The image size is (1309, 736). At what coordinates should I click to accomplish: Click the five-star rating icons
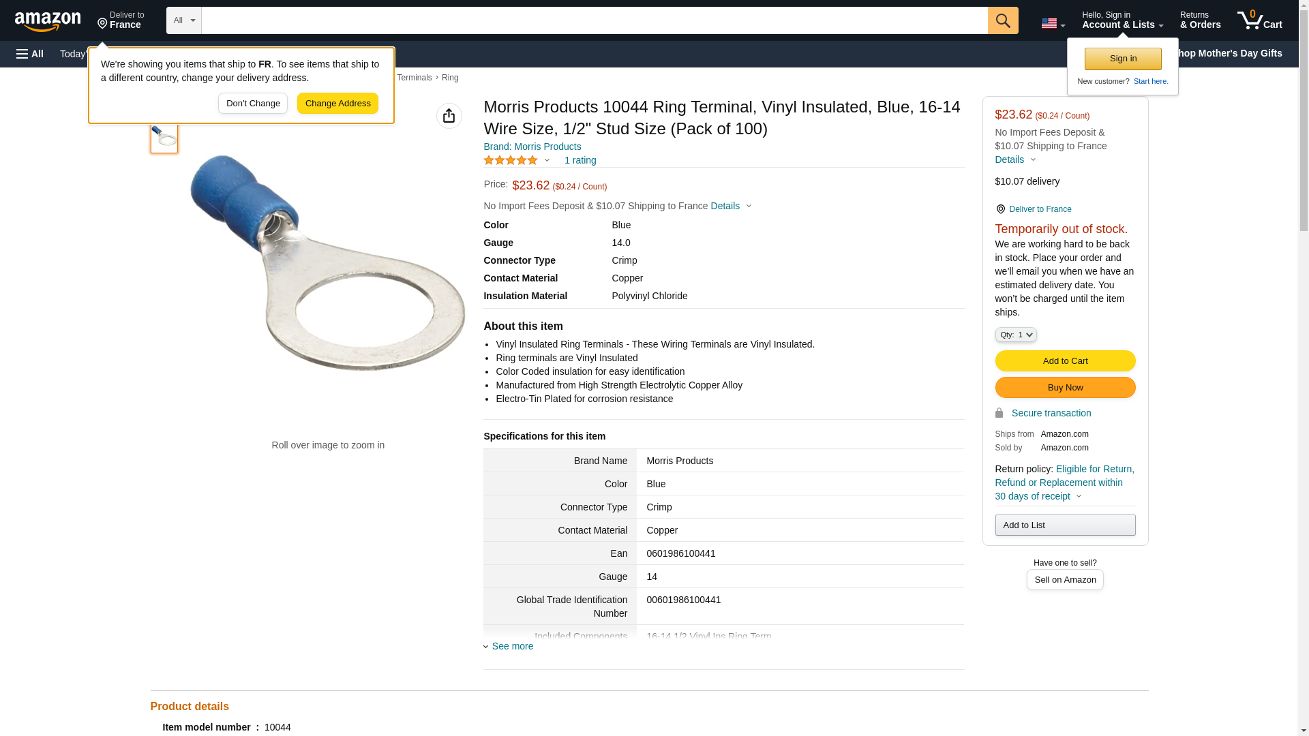(511, 160)
